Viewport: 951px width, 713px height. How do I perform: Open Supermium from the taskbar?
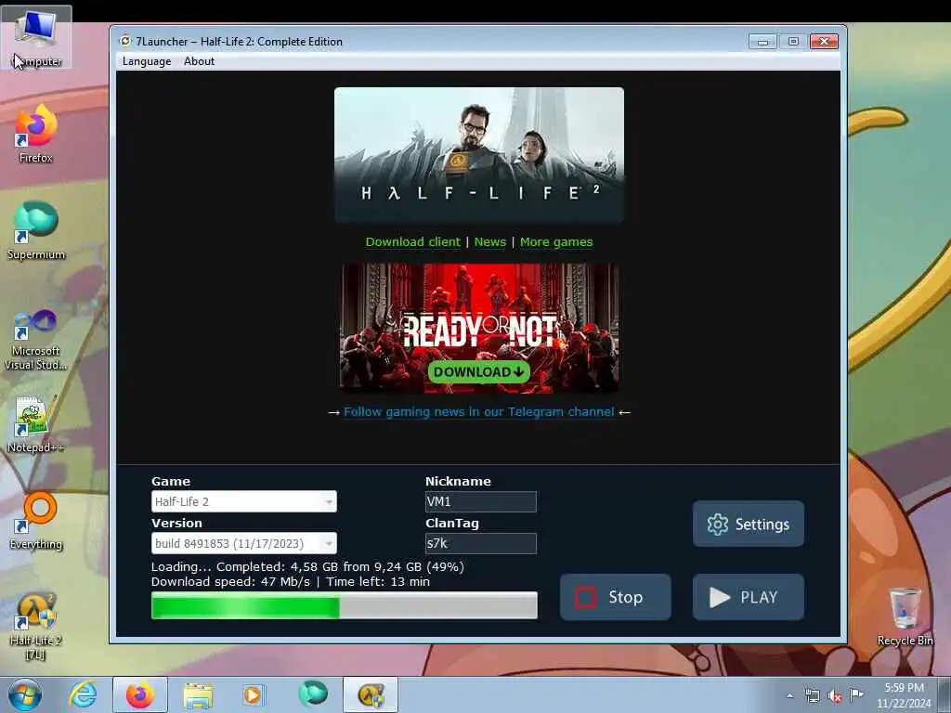pos(313,694)
